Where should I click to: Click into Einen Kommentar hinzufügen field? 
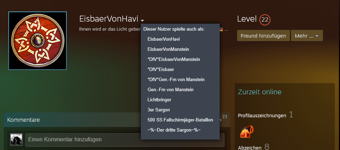pyautogui.click(x=125, y=139)
